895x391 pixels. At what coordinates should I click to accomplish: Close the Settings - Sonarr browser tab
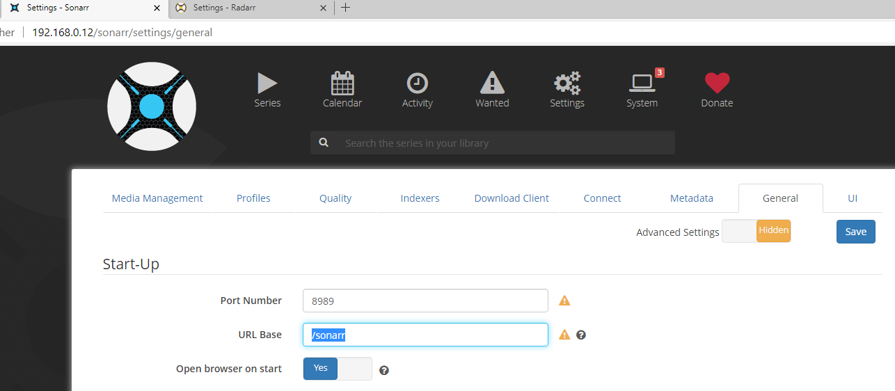(x=156, y=8)
